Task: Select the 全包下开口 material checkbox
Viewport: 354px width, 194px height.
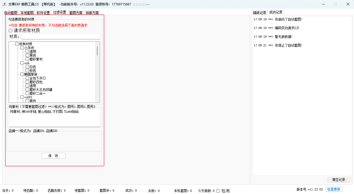Action: coord(27,78)
